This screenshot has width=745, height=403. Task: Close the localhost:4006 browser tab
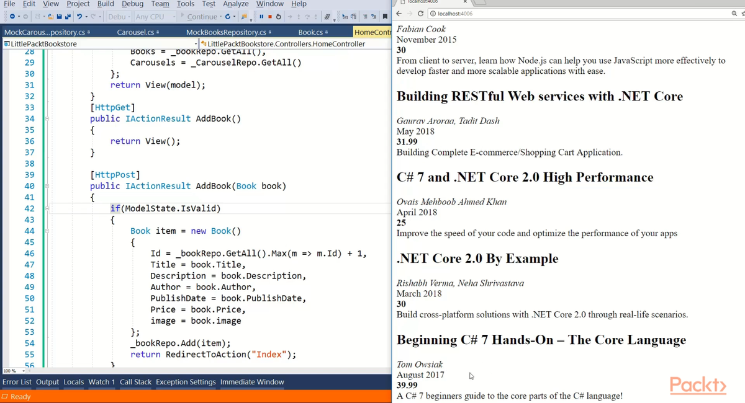pyautogui.click(x=466, y=2)
